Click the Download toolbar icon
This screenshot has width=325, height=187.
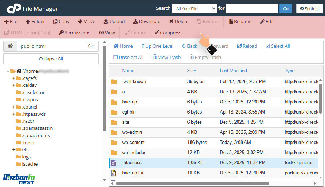point(135,22)
